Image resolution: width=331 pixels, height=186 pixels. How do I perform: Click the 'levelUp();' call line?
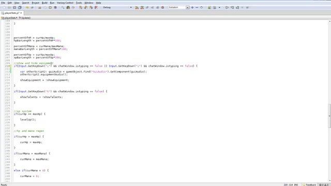28,119
